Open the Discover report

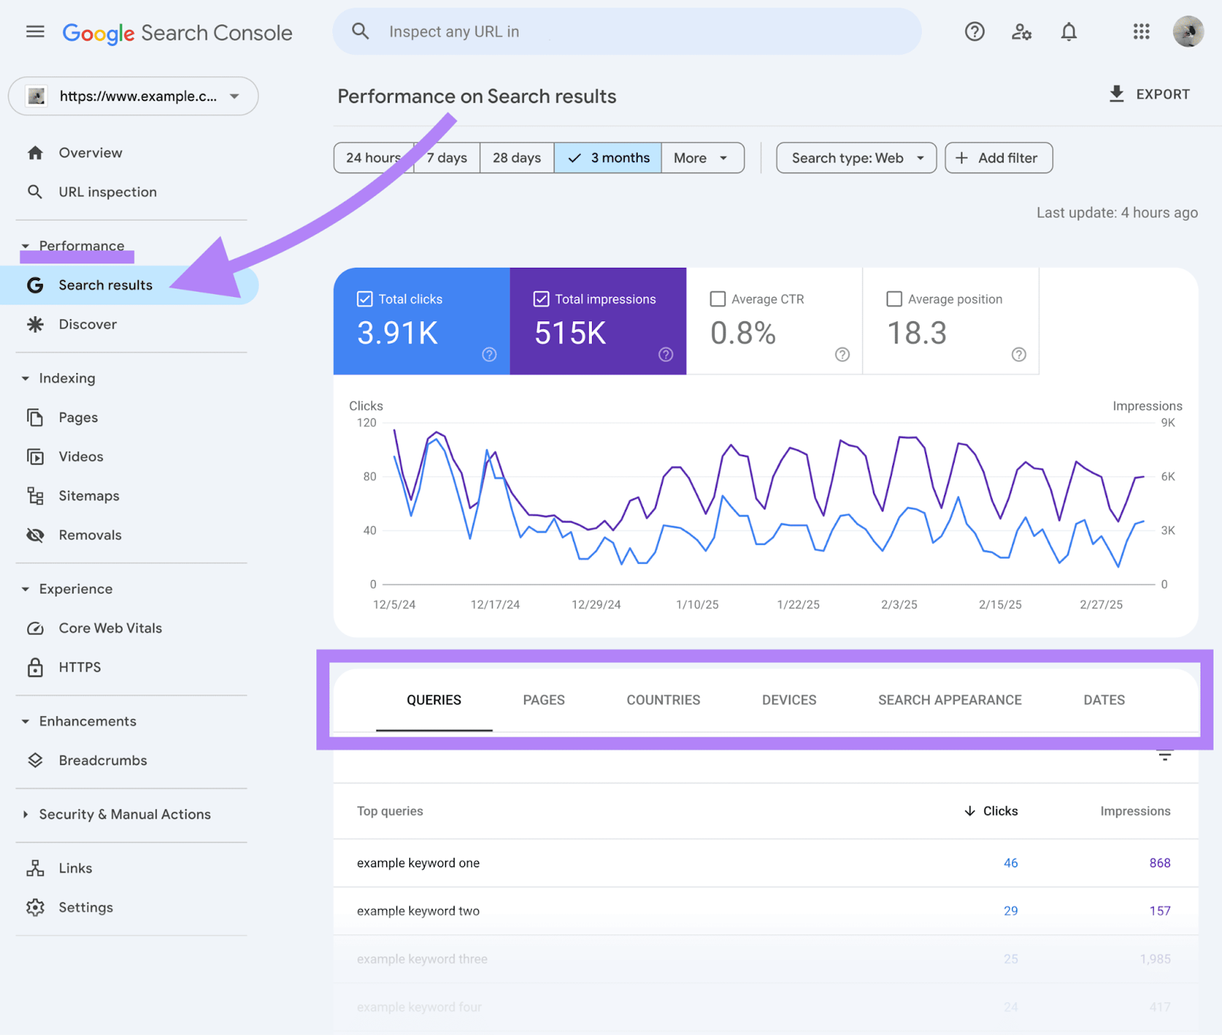(88, 324)
